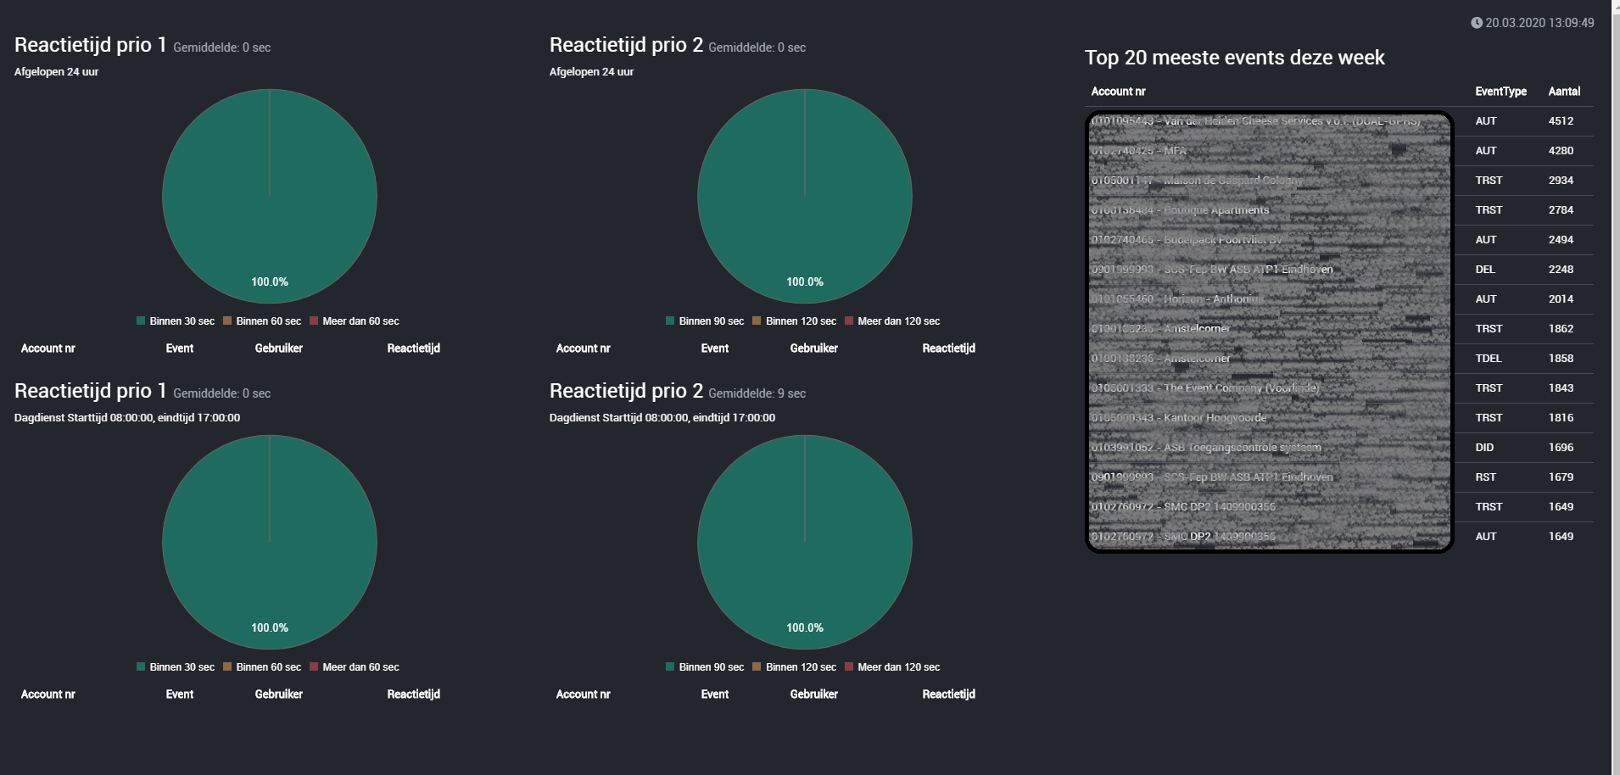Click Event header under Dagdienst prio 1 chart
Viewport: 1620px width, 775px height.
pyautogui.click(x=179, y=694)
